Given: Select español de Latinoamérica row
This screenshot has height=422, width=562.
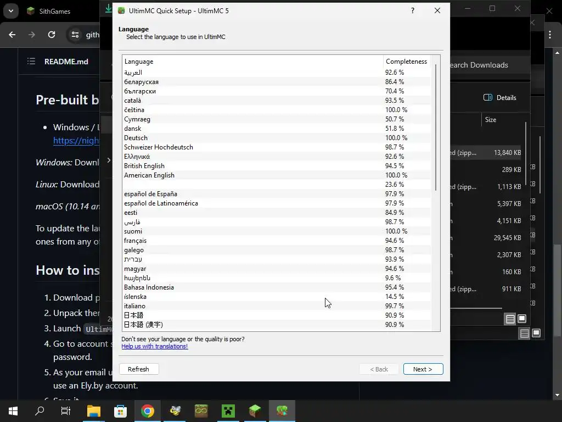Looking at the screenshot, I should pyautogui.click(x=277, y=203).
